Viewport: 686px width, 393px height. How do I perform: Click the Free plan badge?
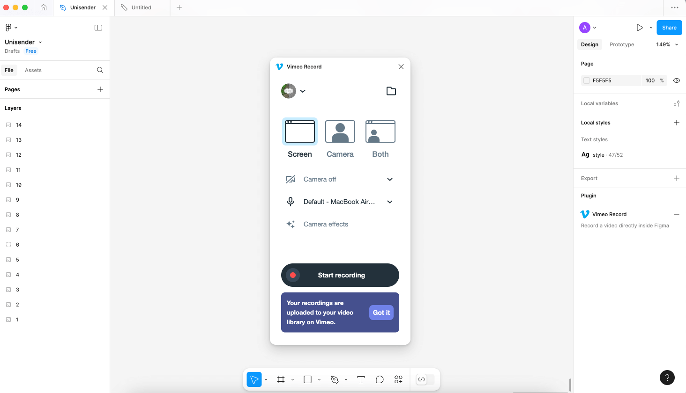31,51
